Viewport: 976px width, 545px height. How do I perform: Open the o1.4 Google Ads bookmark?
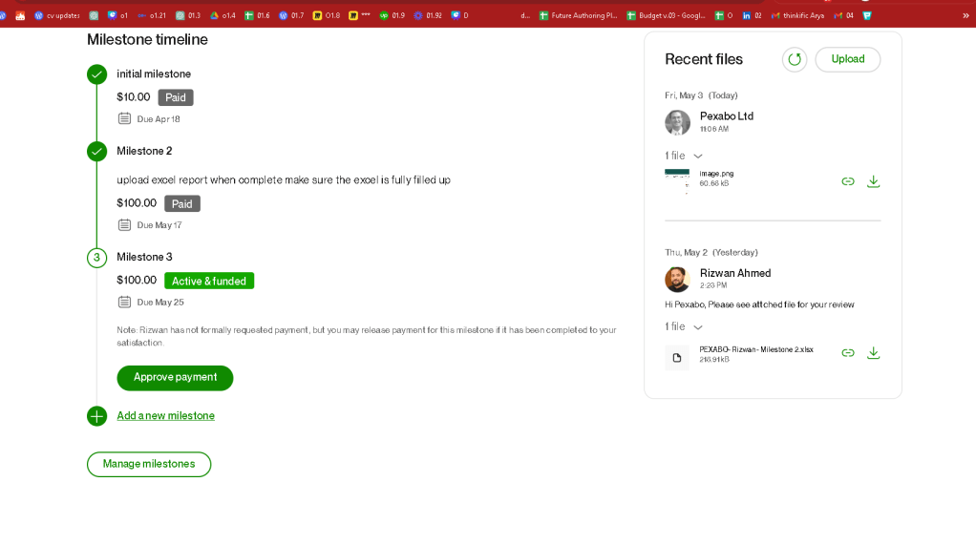(x=223, y=15)
